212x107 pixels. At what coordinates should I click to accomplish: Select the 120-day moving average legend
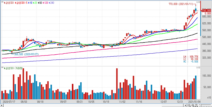pyautogui.click(x=45, y=3)
